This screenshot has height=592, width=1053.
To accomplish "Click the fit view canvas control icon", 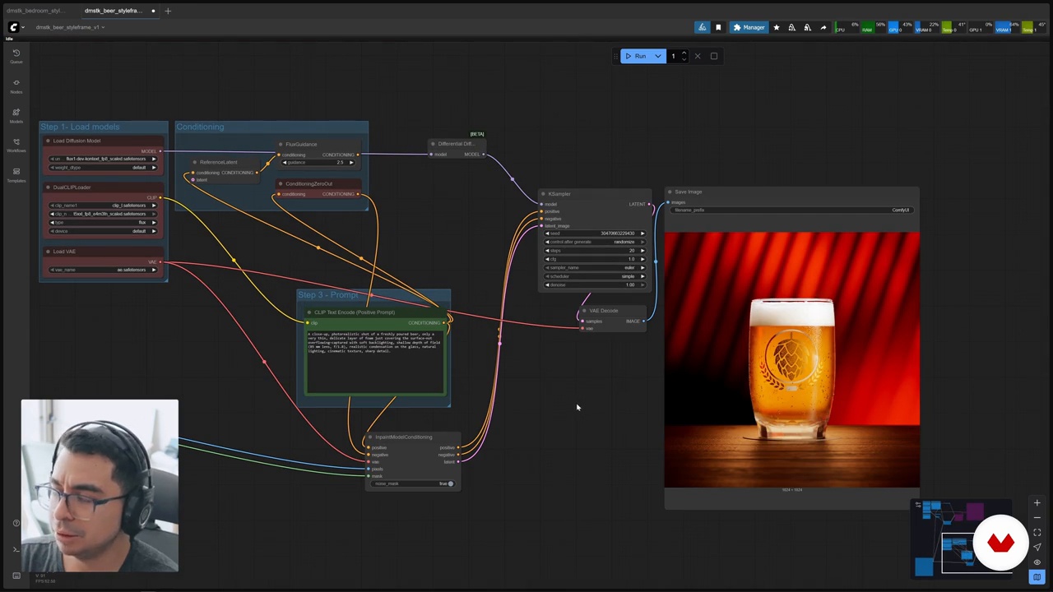I will (1037, 533).
